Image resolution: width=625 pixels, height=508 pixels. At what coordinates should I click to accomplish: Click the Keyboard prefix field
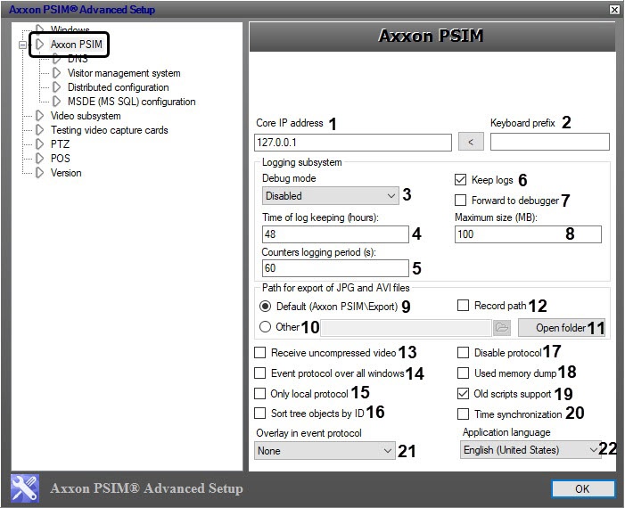point(550,142)
